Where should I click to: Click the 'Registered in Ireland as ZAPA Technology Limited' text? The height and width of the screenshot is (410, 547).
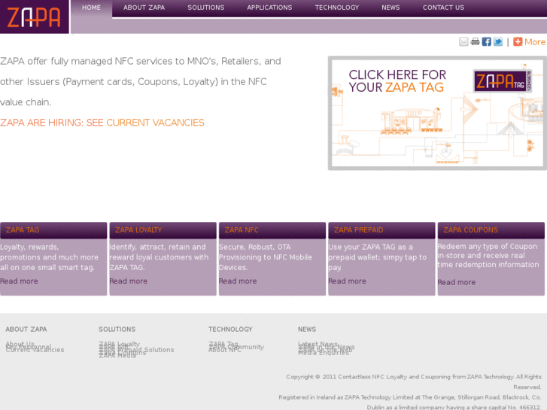point(410,402)
